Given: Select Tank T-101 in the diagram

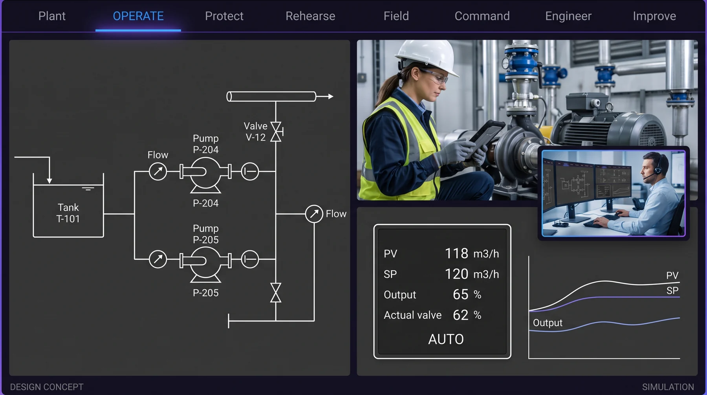Looking at the screenshot, I should click(x=68, y=206).
